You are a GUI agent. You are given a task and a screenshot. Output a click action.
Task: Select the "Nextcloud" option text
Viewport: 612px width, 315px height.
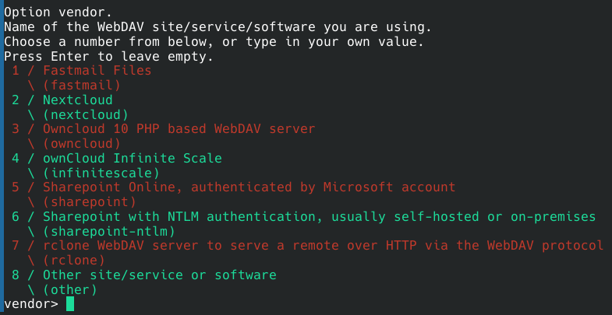click(x=77, y=100)
